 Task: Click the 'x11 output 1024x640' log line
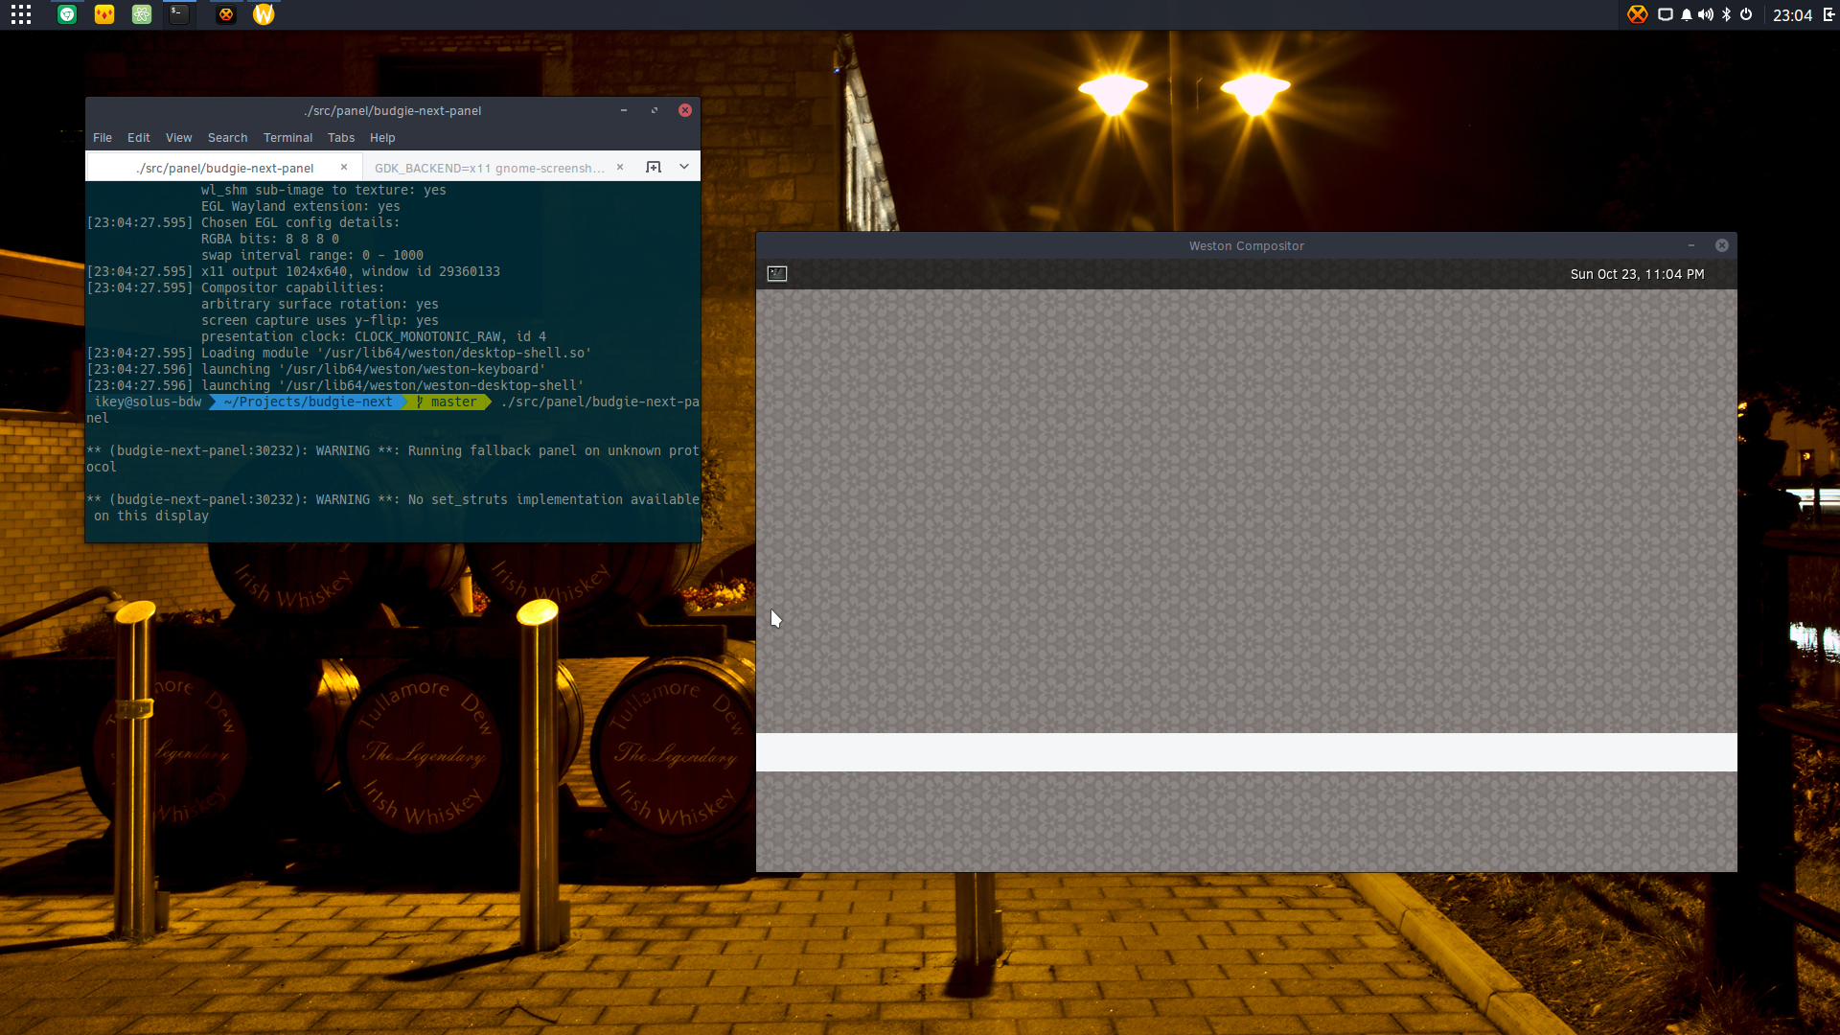coord(293,271)
